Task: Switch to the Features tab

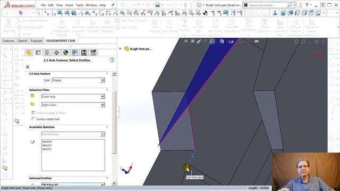Action: point(8,41)
